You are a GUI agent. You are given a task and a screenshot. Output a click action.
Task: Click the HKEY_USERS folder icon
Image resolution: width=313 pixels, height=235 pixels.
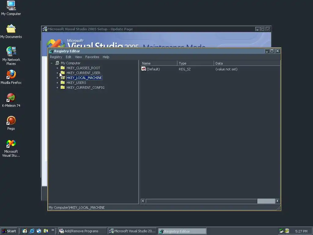tap(63, 82)
